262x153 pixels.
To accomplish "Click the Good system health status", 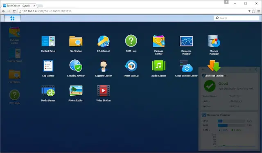I will click(x=223, y=83).
